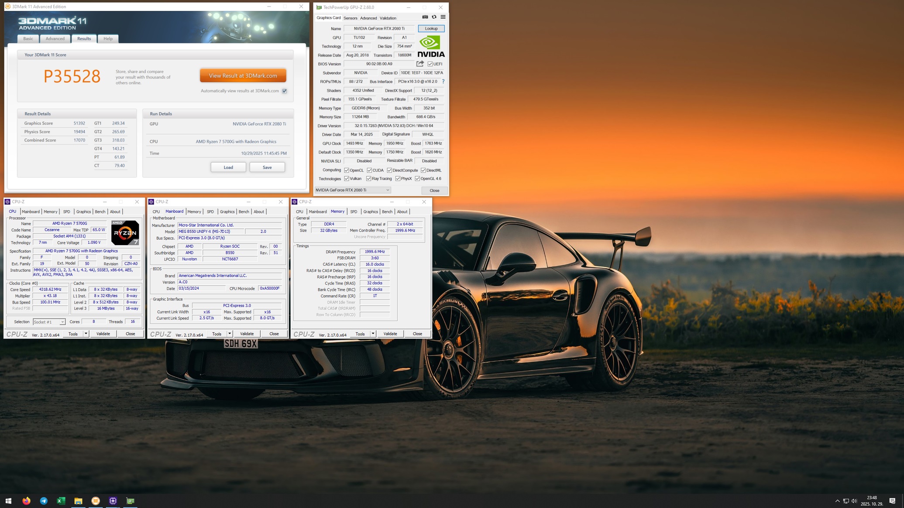
Task: Click the 3DMark Save button
Action: pyautogui.click(x=267, y=167)
